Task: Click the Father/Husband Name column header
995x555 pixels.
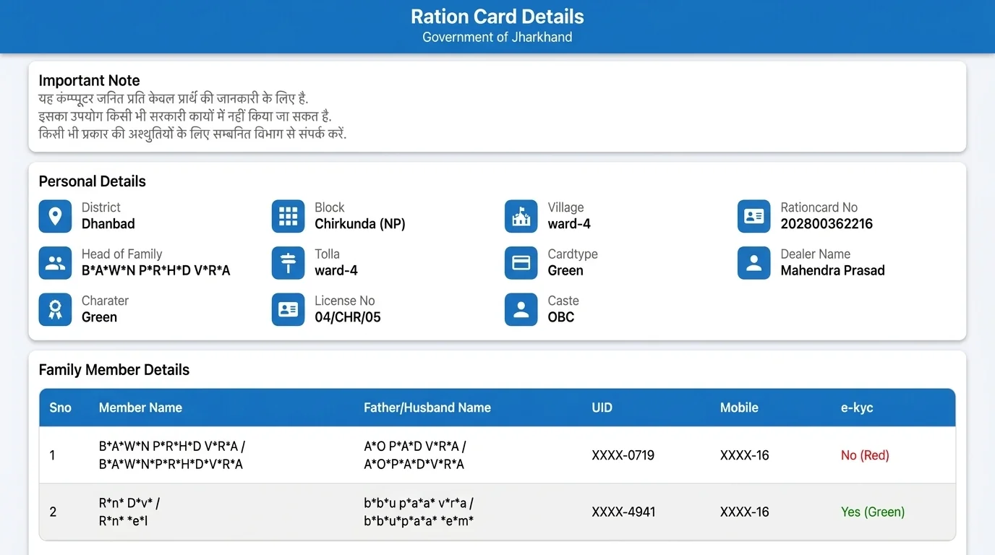Action: point(427,408)
